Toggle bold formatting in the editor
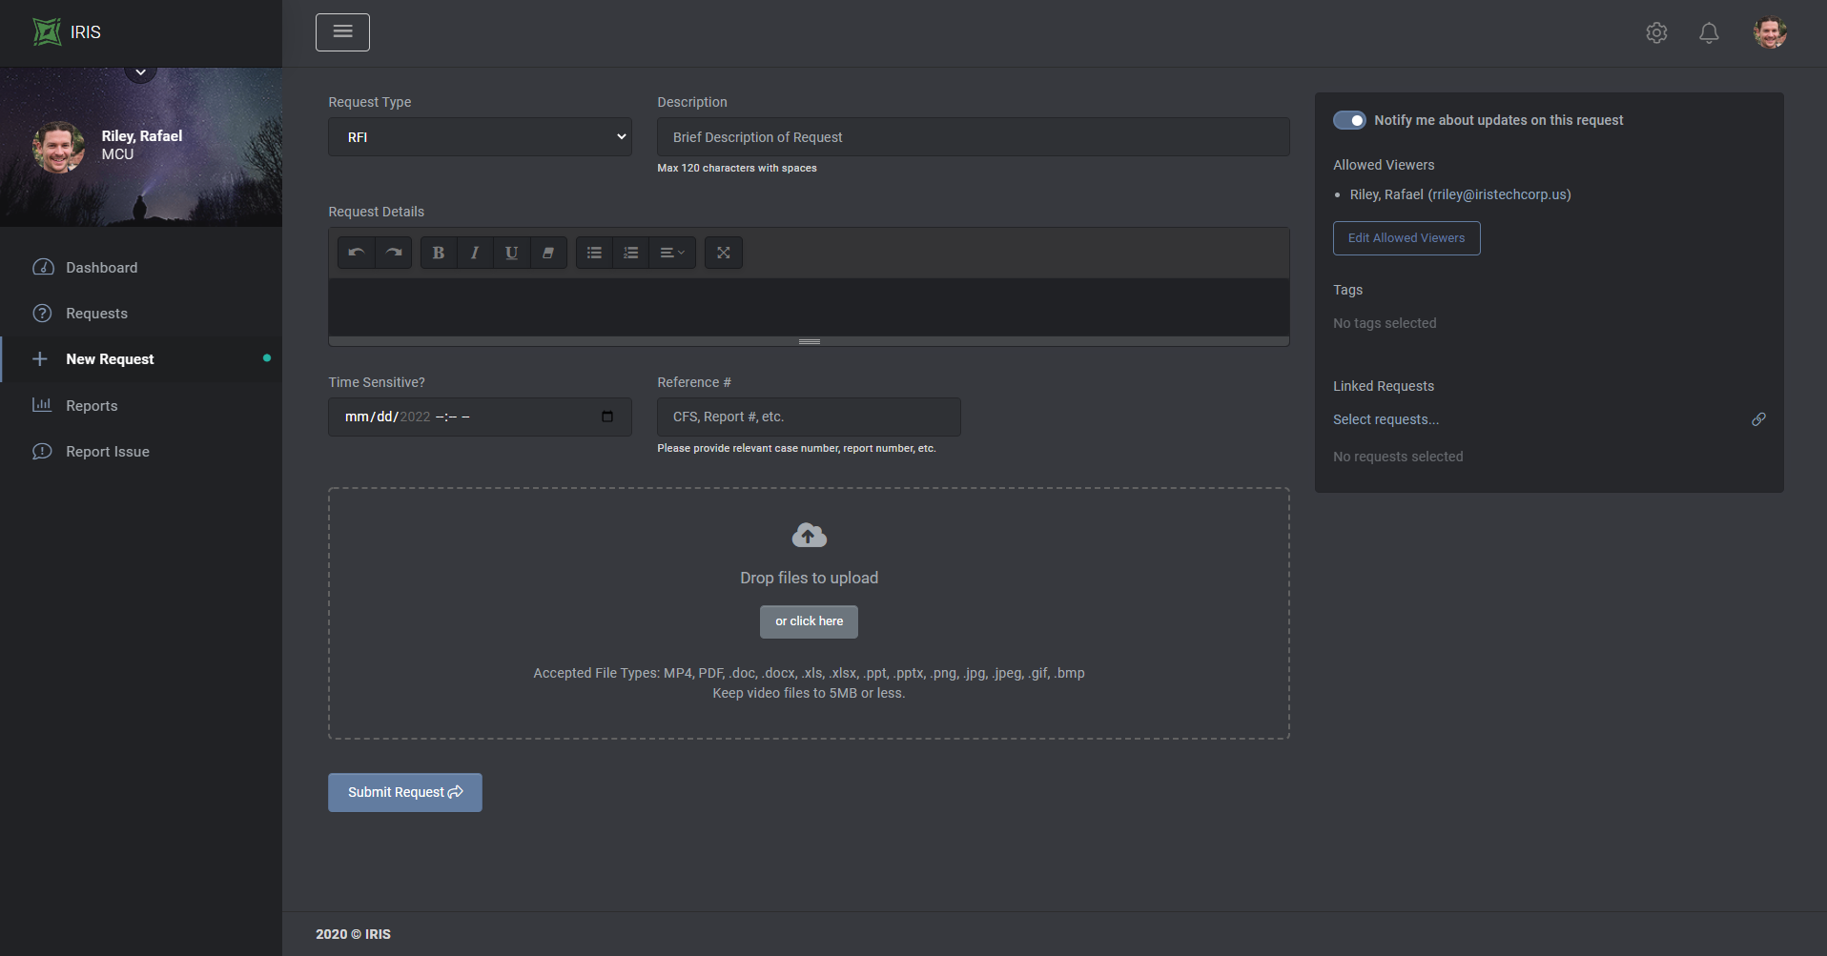The width and height of the screenshot is (1827, 956). coord(438,253)
